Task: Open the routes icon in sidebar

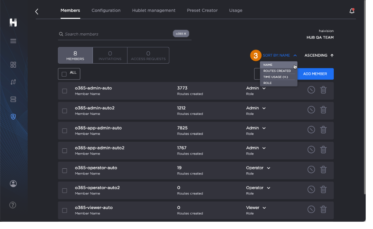Action: click(13, 82)
